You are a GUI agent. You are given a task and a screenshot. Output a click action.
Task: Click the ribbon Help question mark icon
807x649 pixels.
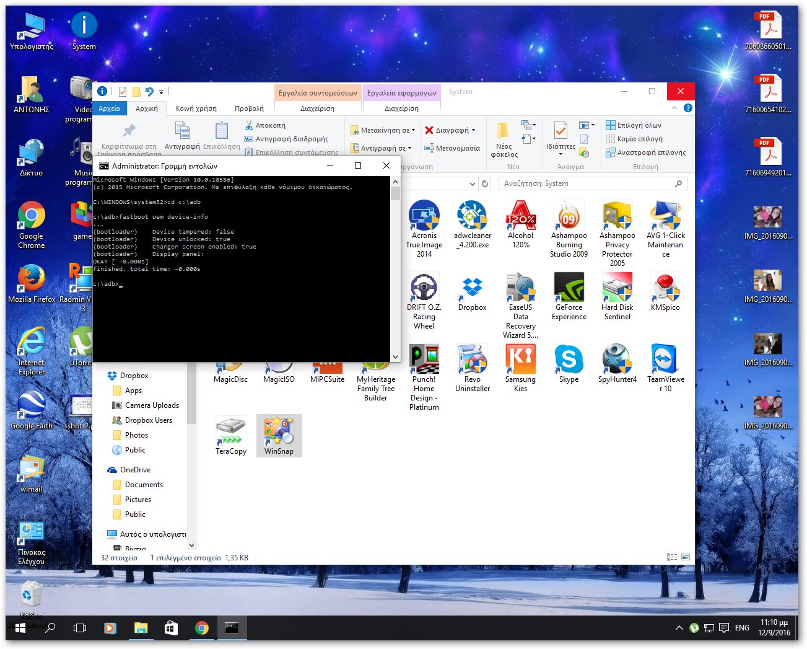pyautogui.click(x=687, y=108)
